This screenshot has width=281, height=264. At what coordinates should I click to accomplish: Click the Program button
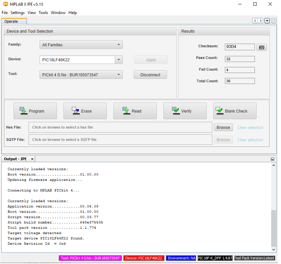click(x=35, y=111)
